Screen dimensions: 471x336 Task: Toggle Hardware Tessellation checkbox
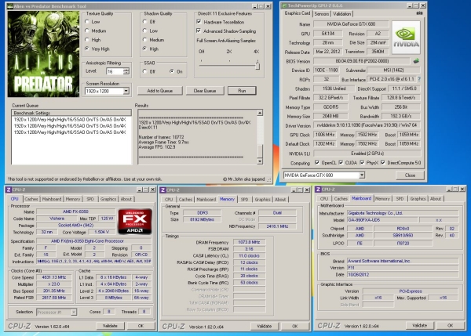click(199, 22)
